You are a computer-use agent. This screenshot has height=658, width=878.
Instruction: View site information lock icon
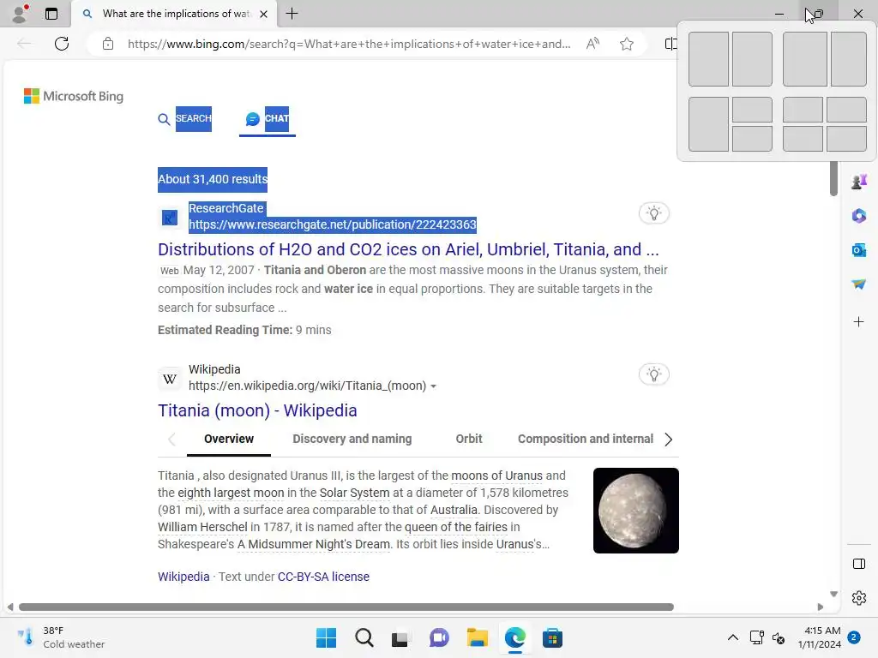click(x=108, y=44)
